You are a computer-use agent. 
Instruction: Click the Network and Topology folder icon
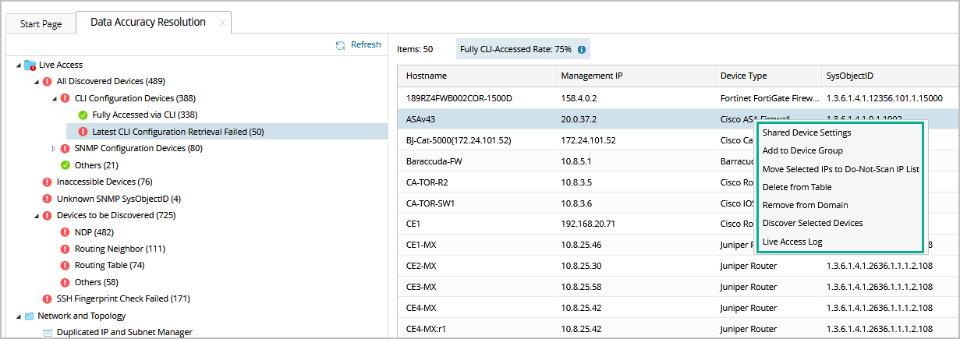[x=30, y=316]
